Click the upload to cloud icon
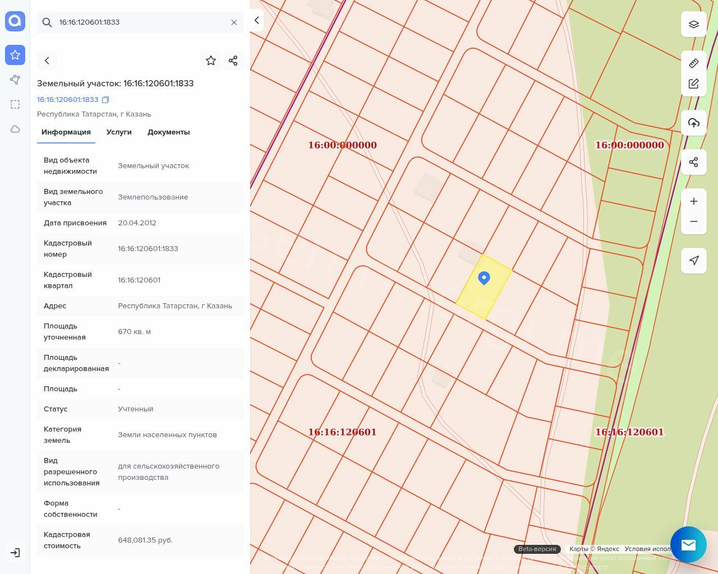The width and height of the screenshot is (718, 574). tap(694, 123)
